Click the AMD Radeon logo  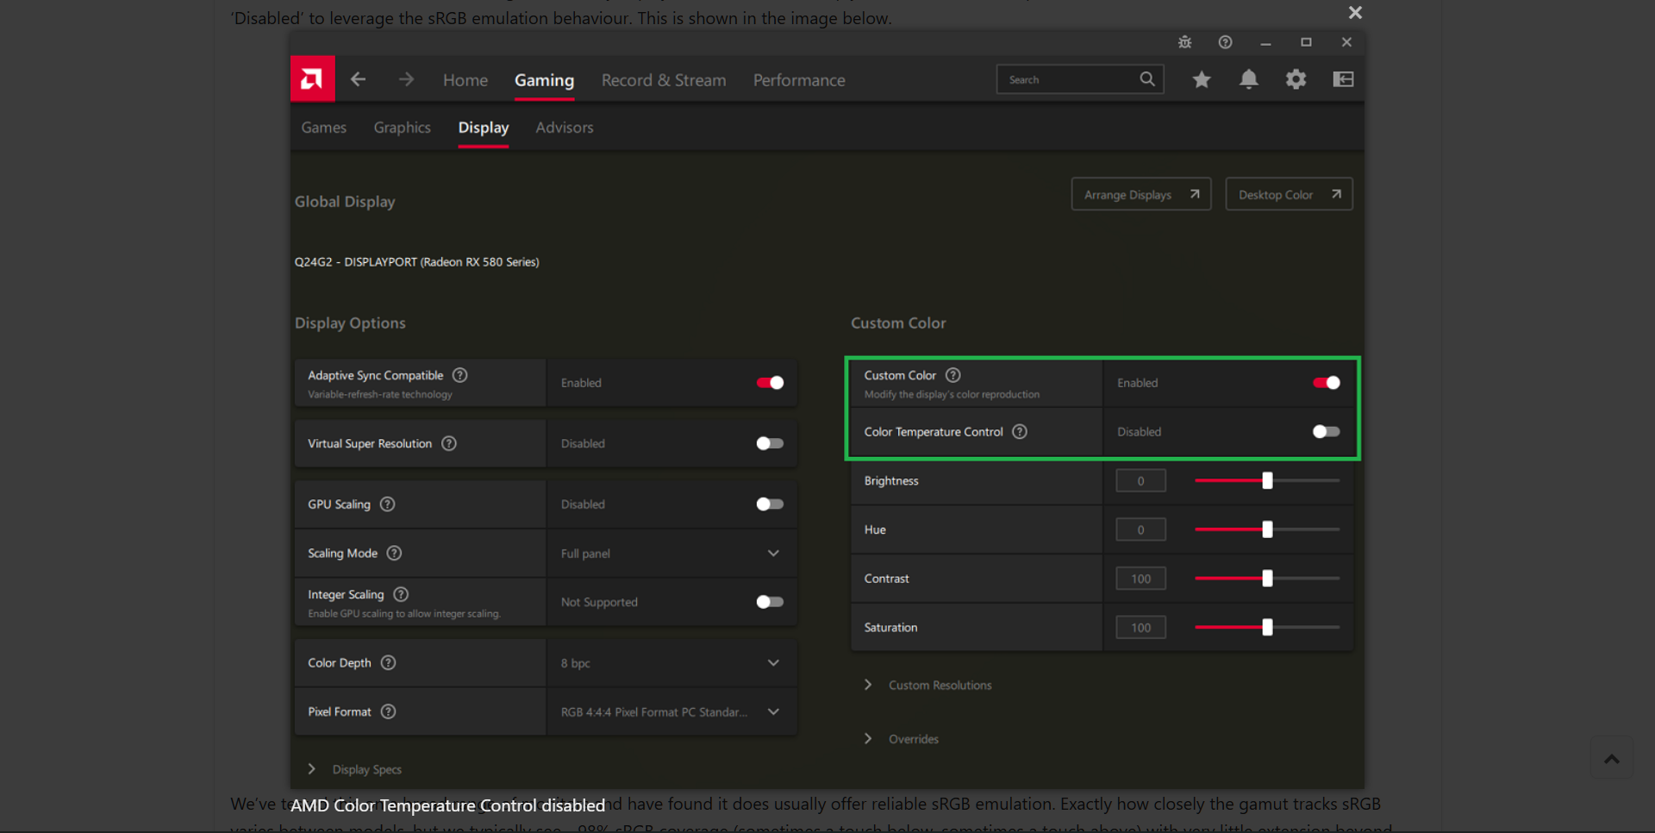coord(312,78)
